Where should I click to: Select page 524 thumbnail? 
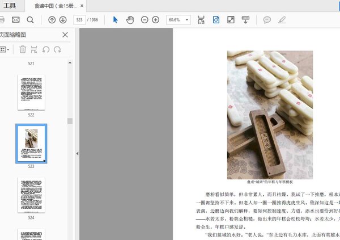tap(31, 195)
